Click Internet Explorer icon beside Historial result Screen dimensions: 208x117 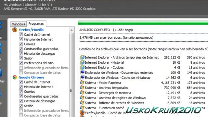pos(82,62)
